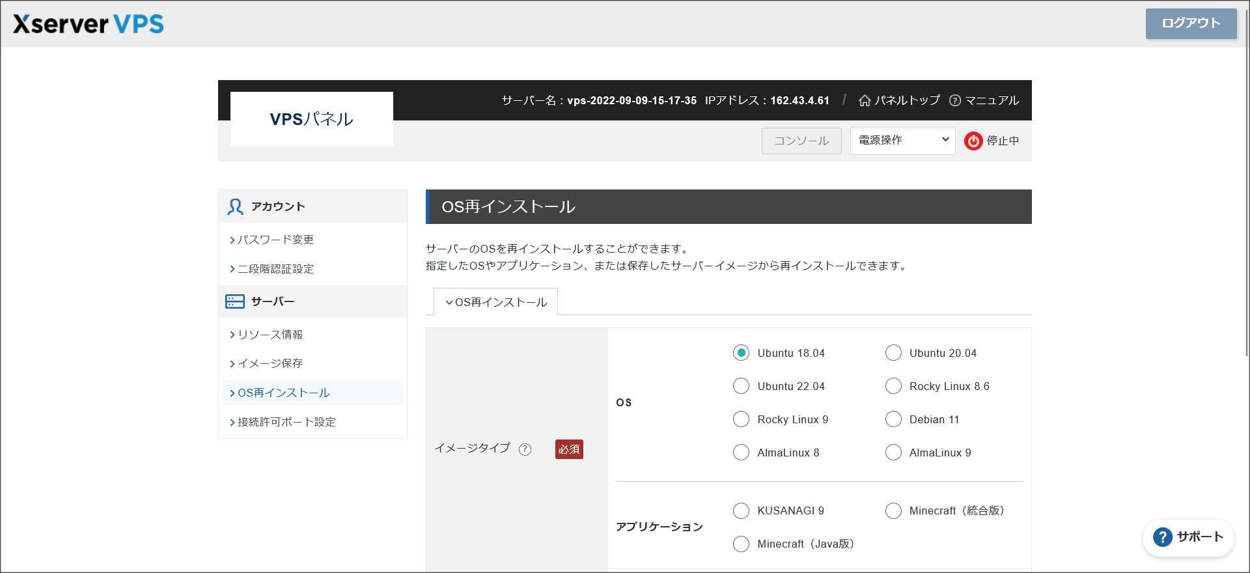This screenshot has height=573, width=1250.
Task: Select the AlmaLinux 8 radio button
Action: coord(741,453)
